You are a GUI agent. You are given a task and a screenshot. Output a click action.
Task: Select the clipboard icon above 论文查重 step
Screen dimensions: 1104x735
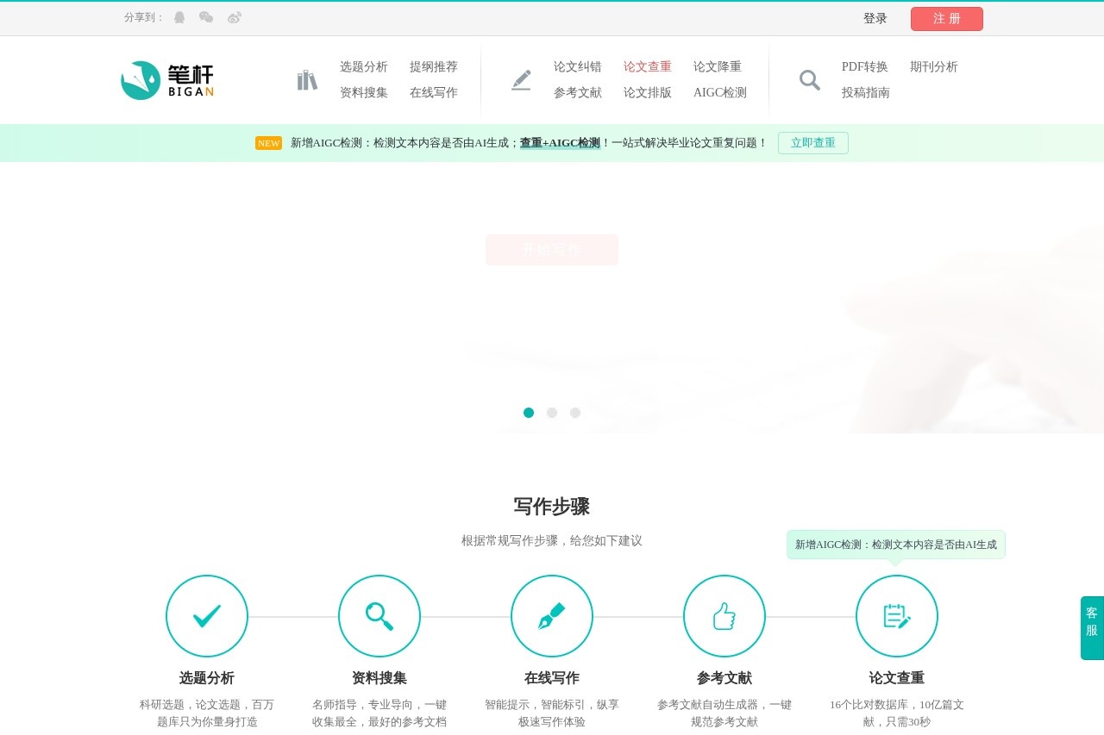[897, 616]
